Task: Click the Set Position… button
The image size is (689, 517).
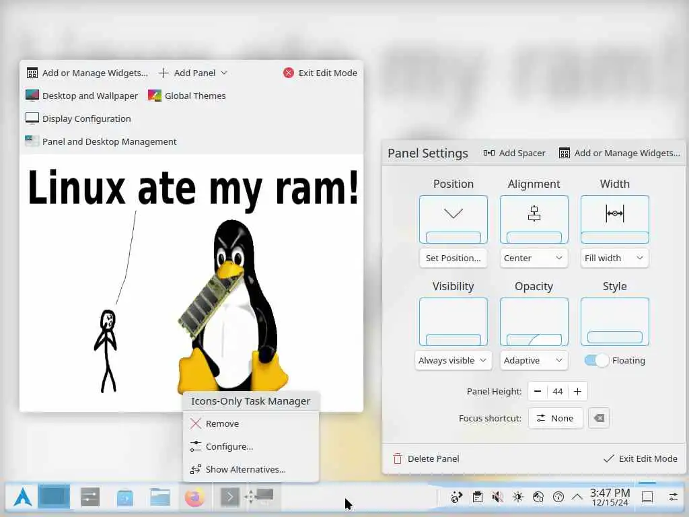Action: (454, 258)
